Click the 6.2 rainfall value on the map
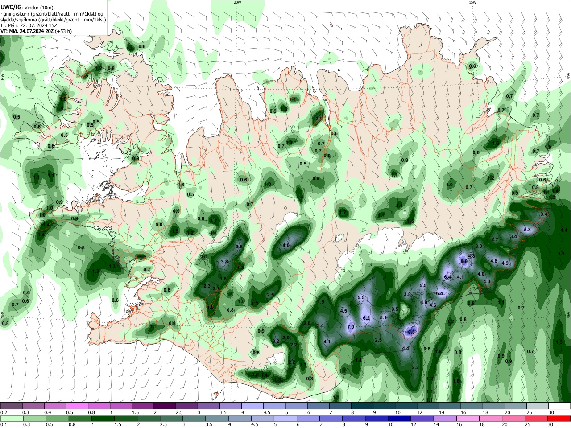571x428 pixels. click(367, 318)
